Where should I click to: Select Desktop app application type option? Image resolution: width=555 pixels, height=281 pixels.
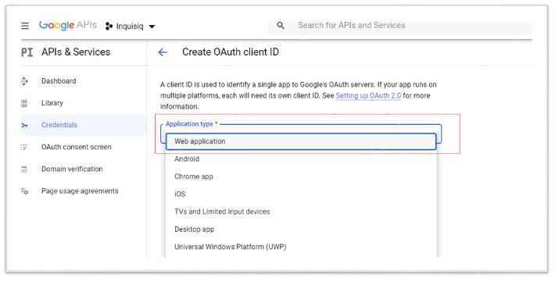point(301,229)
